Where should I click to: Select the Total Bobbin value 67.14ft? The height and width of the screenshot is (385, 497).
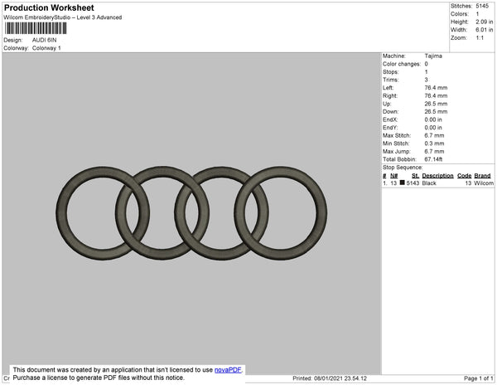click(x=433, y=159)
